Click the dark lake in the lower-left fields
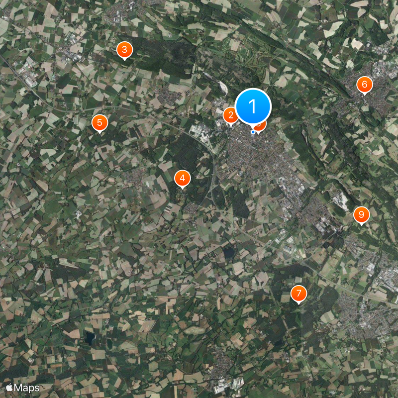The width and height of the screenshot is (398, 398). click(90, 337)
